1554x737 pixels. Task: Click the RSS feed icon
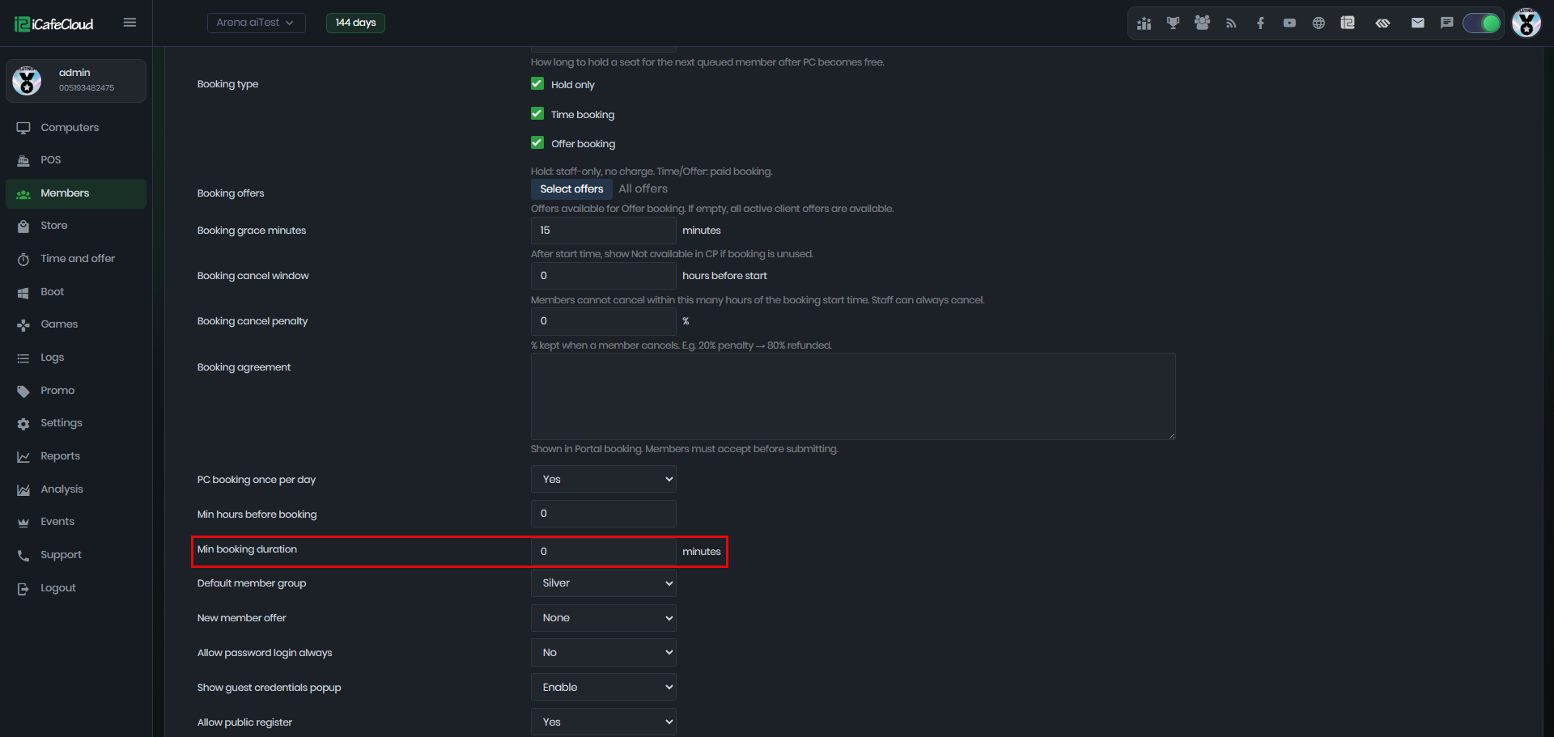pos(1231,23)
